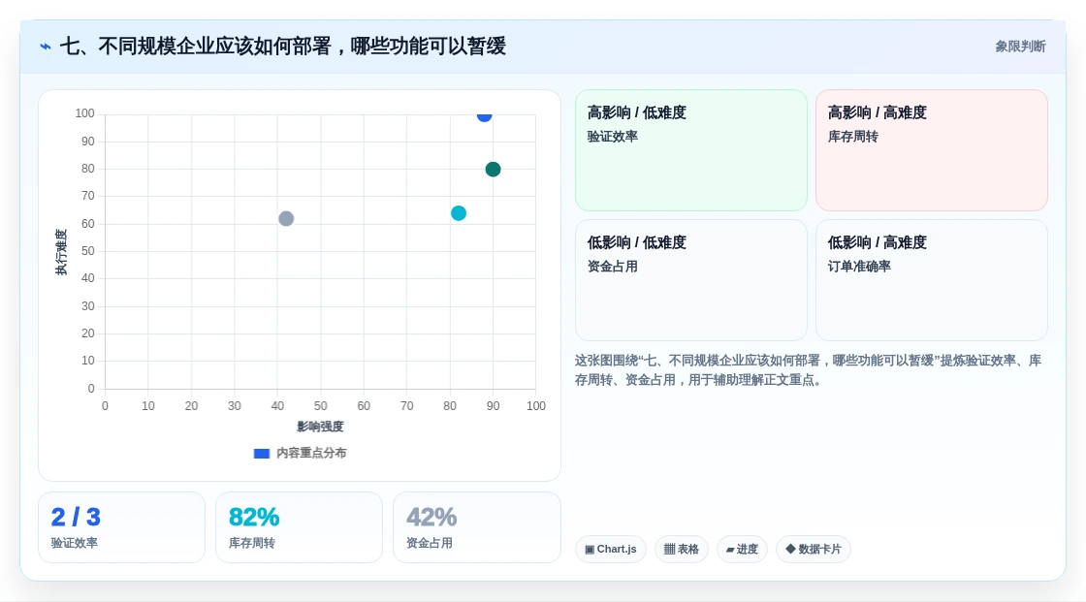Click the 42% 资金占用 data card
This screenshot has height=602, width=1086.
(x=476, y=527)
